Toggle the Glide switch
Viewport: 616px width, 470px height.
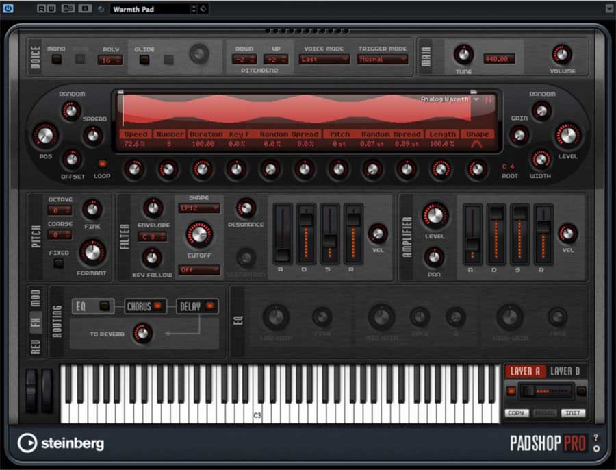[144, 60]
